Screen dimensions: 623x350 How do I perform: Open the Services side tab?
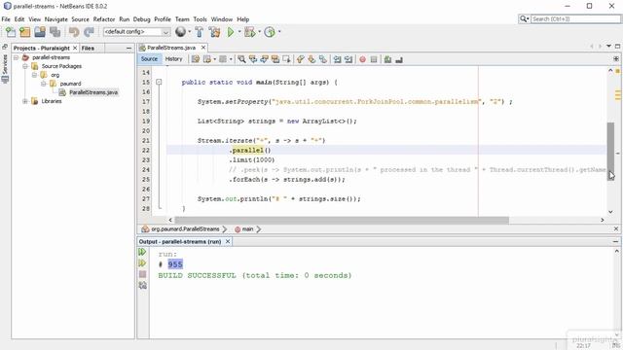[x=5, y=69]
